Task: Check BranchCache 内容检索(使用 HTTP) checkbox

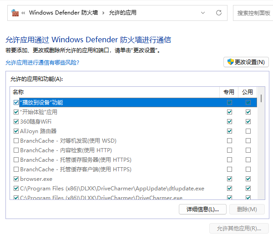Action: 16,150
